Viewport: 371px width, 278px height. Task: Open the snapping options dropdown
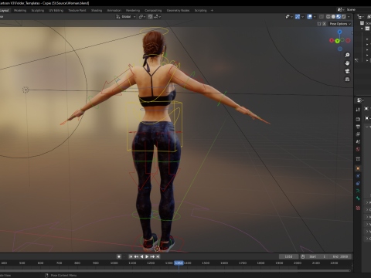click(x=157, y=16)
